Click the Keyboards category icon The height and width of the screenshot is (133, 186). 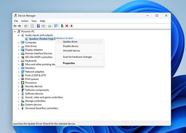[x=23, y=61]
